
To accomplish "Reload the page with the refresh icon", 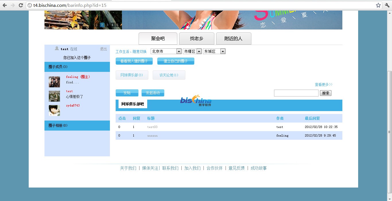I will pyautogui.click(x=21, y=5).
